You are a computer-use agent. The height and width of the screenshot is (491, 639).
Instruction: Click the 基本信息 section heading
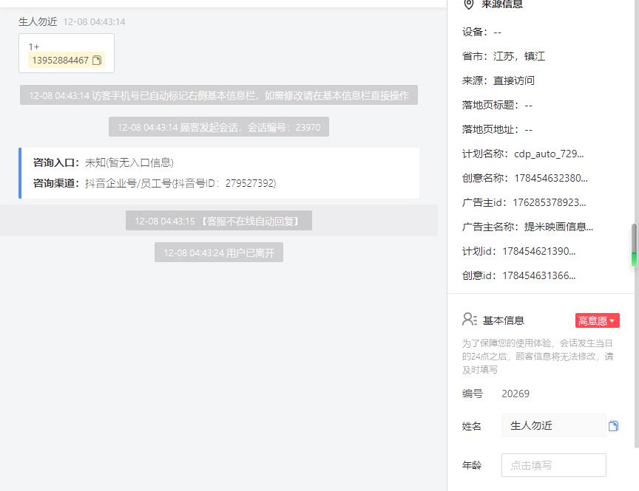coord(504,320)
